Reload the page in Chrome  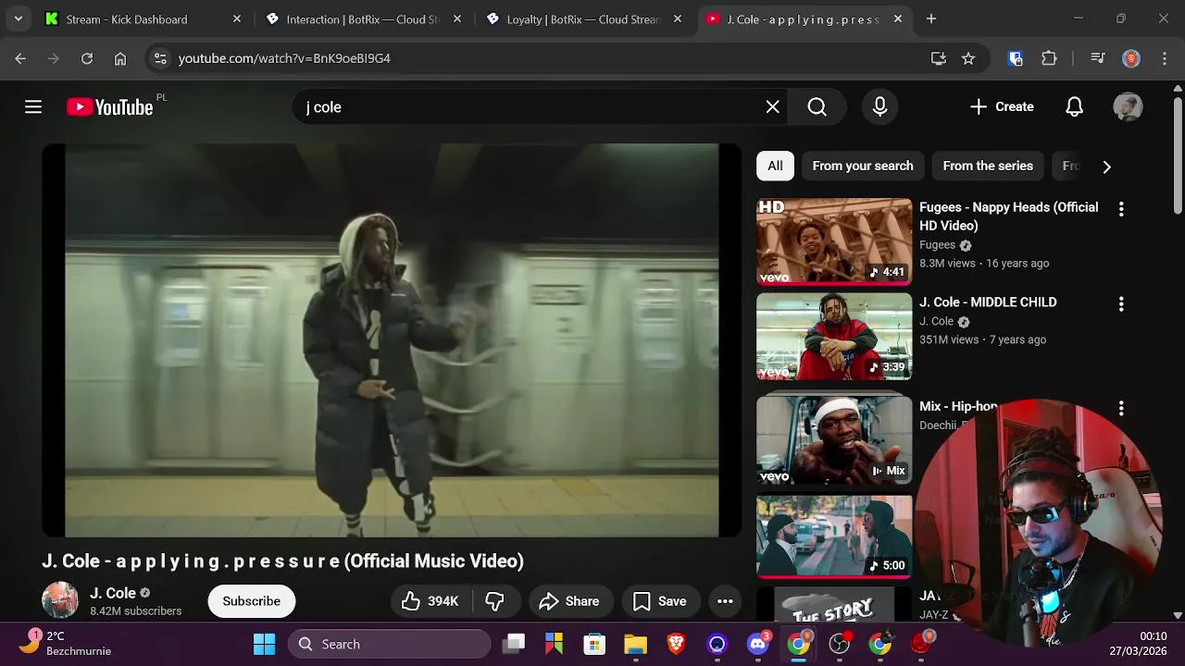pyautogui.click(x=87, y=58)
